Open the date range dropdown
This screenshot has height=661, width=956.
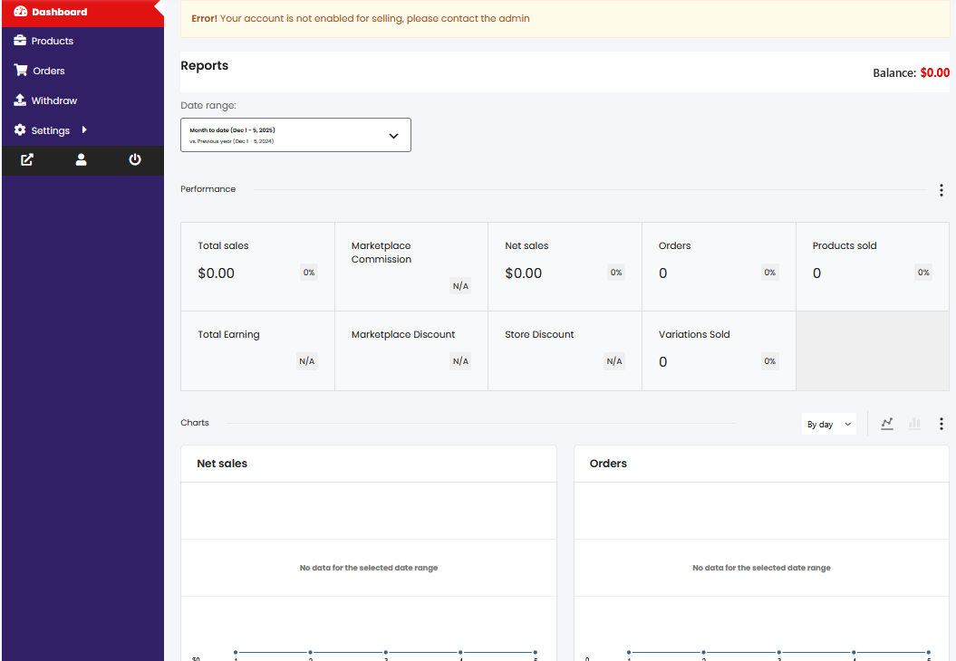coord(295,135)
